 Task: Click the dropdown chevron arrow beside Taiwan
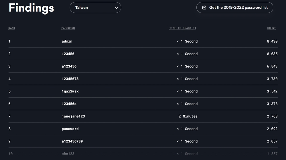pos(116,8)
